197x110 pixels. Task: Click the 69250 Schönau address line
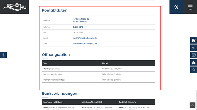click(80, 22)
